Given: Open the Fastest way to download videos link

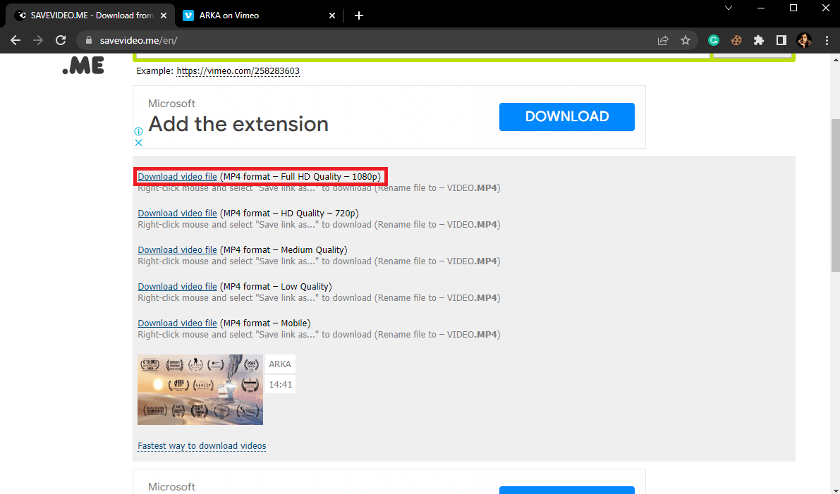Looking at the screenshot, I should [x=202, y=446].
